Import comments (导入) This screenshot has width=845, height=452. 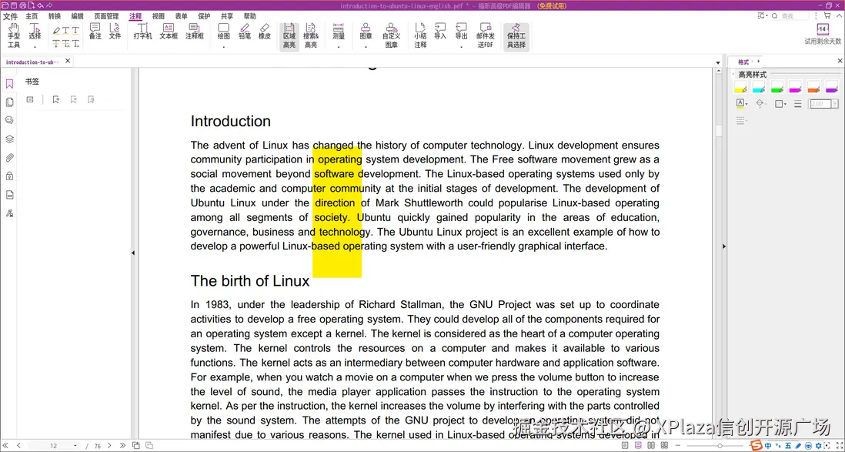tap(440, 32)
